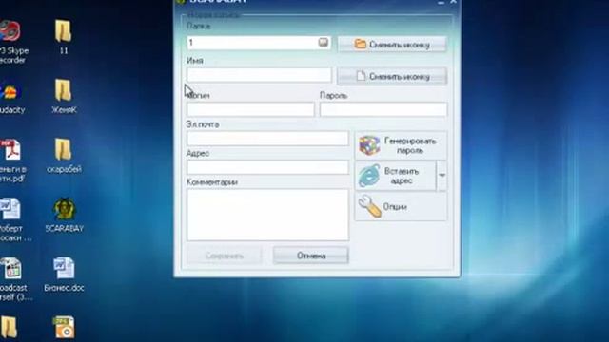Viewport: 609px width, 342px height.
Task: Select the PDF file desktop icon
Action: 12,161
